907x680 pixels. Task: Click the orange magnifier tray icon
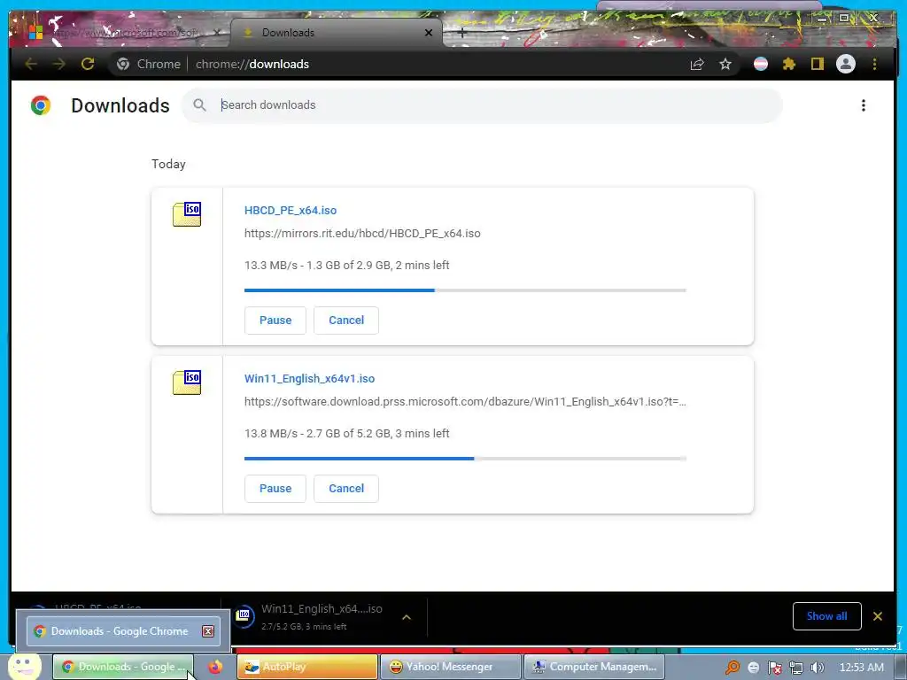pos(733,668)
